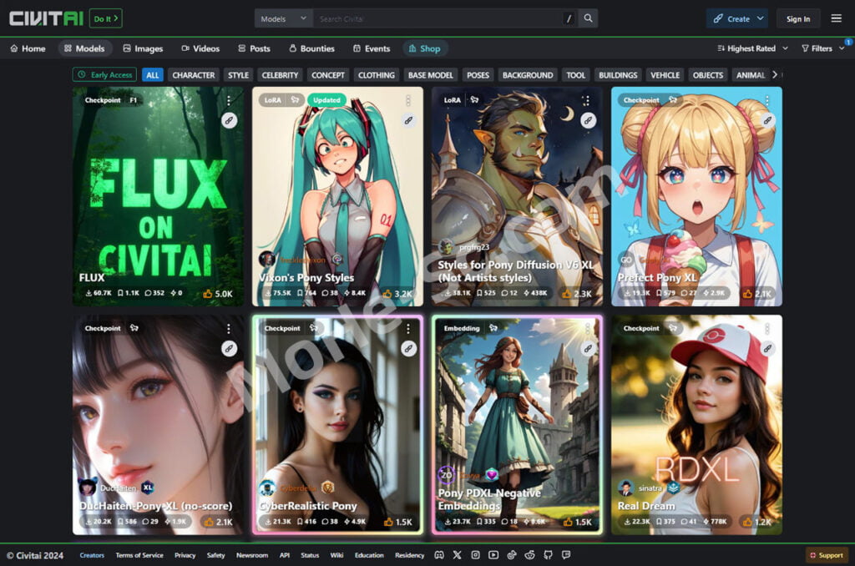The height and width of the screenshot is (566, 855).
Task: Expand the Models search scope dropdown
Action: pyautogui.click(x=284, y=18)
